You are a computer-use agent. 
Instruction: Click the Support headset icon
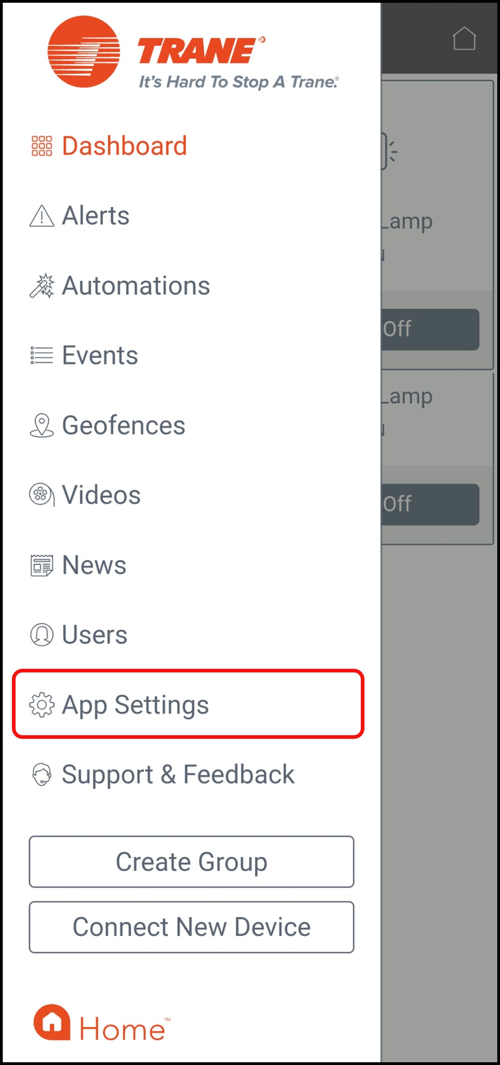click(x=42, y=775)
